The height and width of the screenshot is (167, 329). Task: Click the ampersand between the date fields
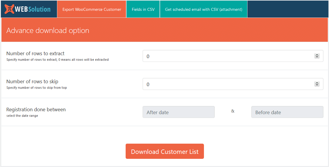233,111
